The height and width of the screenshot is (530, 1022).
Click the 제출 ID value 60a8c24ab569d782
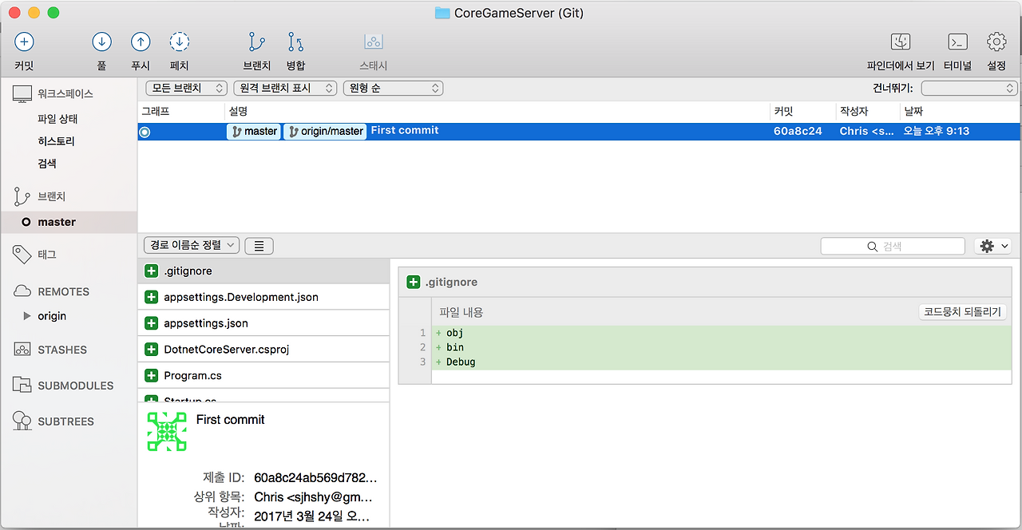pos(315,478)
